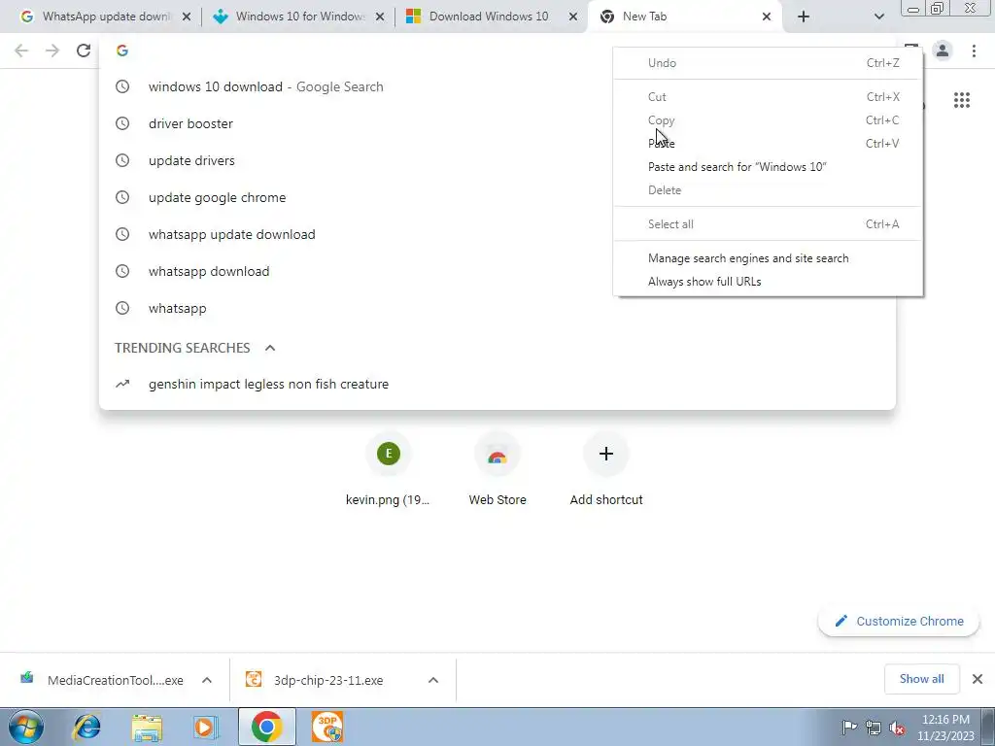Open Action Center flag tray icon
Viewport: 995px width, 746px height.
click(849, 728)
